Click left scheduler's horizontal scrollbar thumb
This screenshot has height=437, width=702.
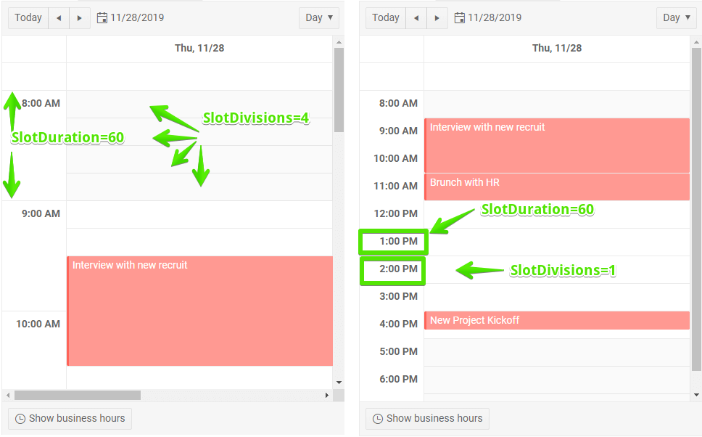coord(77,396)
